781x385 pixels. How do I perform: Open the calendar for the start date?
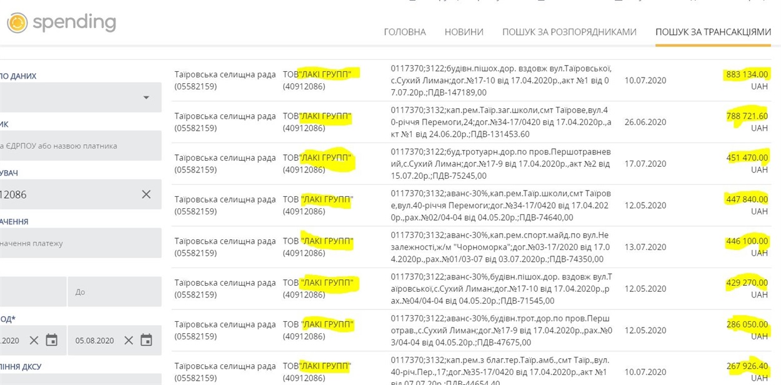(52, 340)
